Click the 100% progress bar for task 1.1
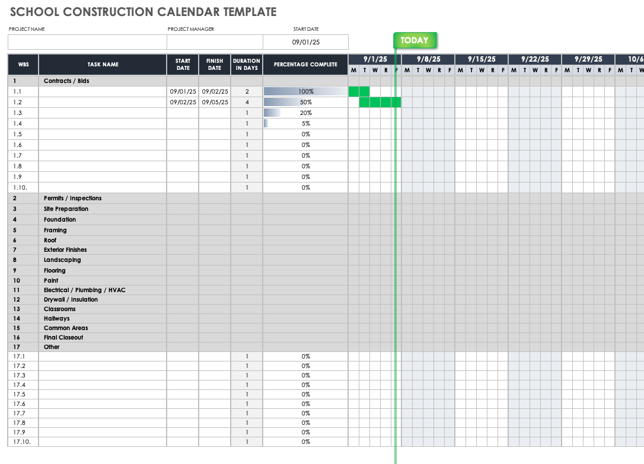644x464 pixels. click(x=305, y=91)
